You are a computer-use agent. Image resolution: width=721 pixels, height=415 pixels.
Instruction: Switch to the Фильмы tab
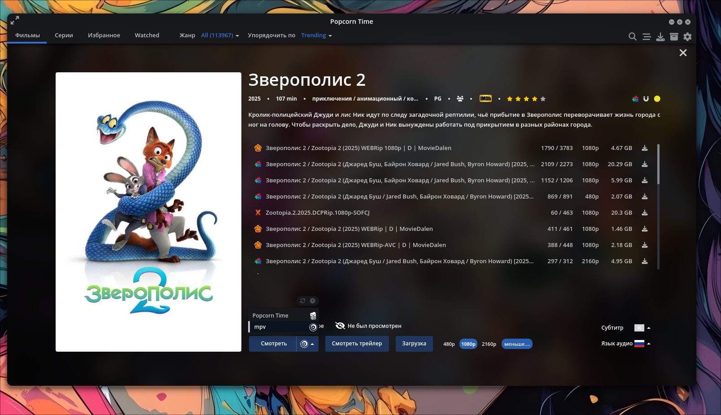pos(27,35)
